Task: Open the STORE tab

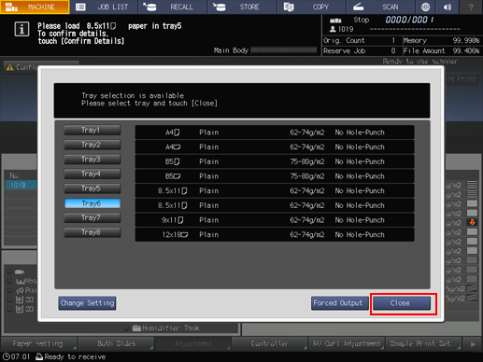Action: (x=242, y=7)
